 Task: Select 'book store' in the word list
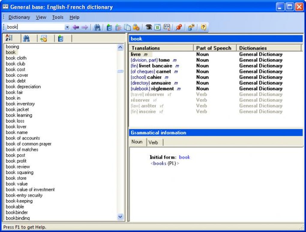coord(16,178)
